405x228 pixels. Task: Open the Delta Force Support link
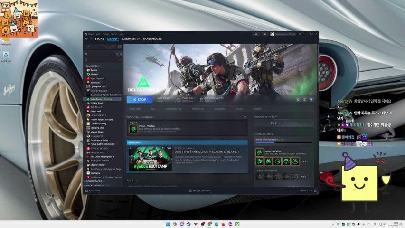point(257,109)
